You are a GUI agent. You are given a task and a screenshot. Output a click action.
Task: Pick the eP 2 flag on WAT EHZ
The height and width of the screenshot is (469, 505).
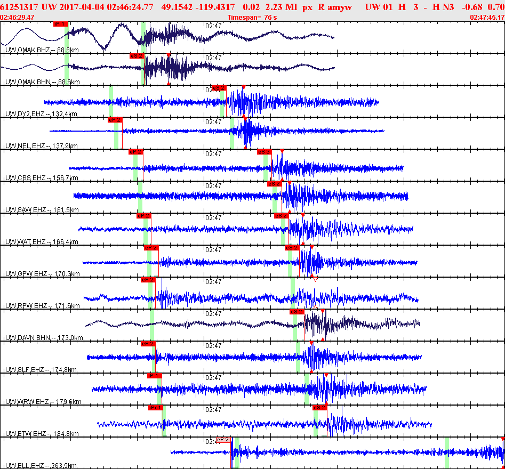click(x=143, y=216)
